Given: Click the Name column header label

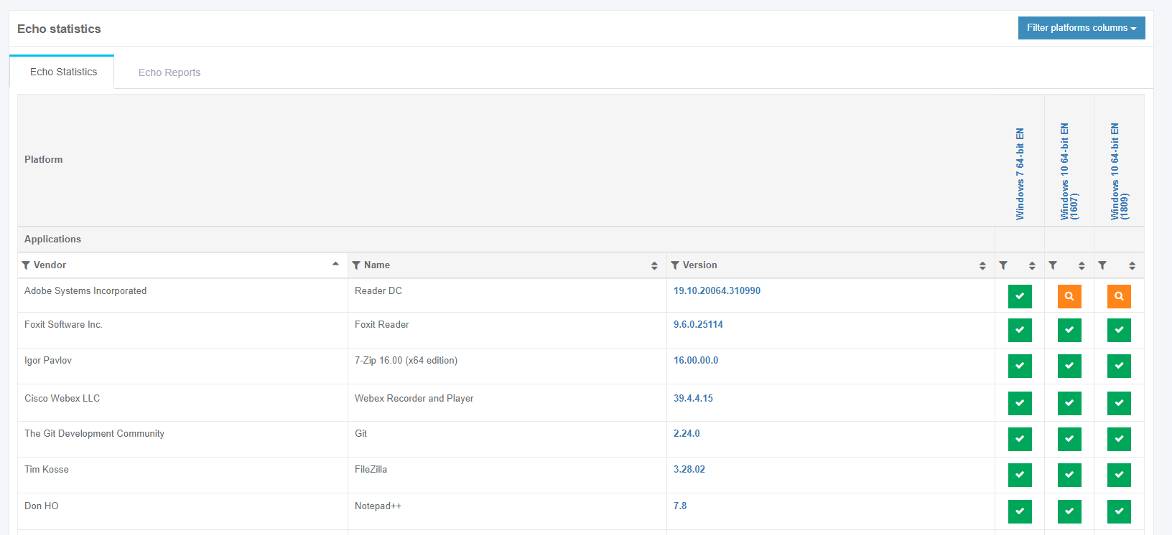Looking at the screenshot, I should [377, 265].
